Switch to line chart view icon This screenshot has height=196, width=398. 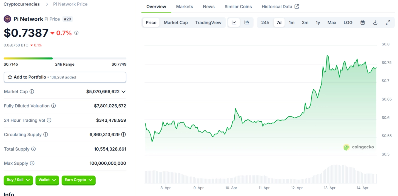click(234, 22)
